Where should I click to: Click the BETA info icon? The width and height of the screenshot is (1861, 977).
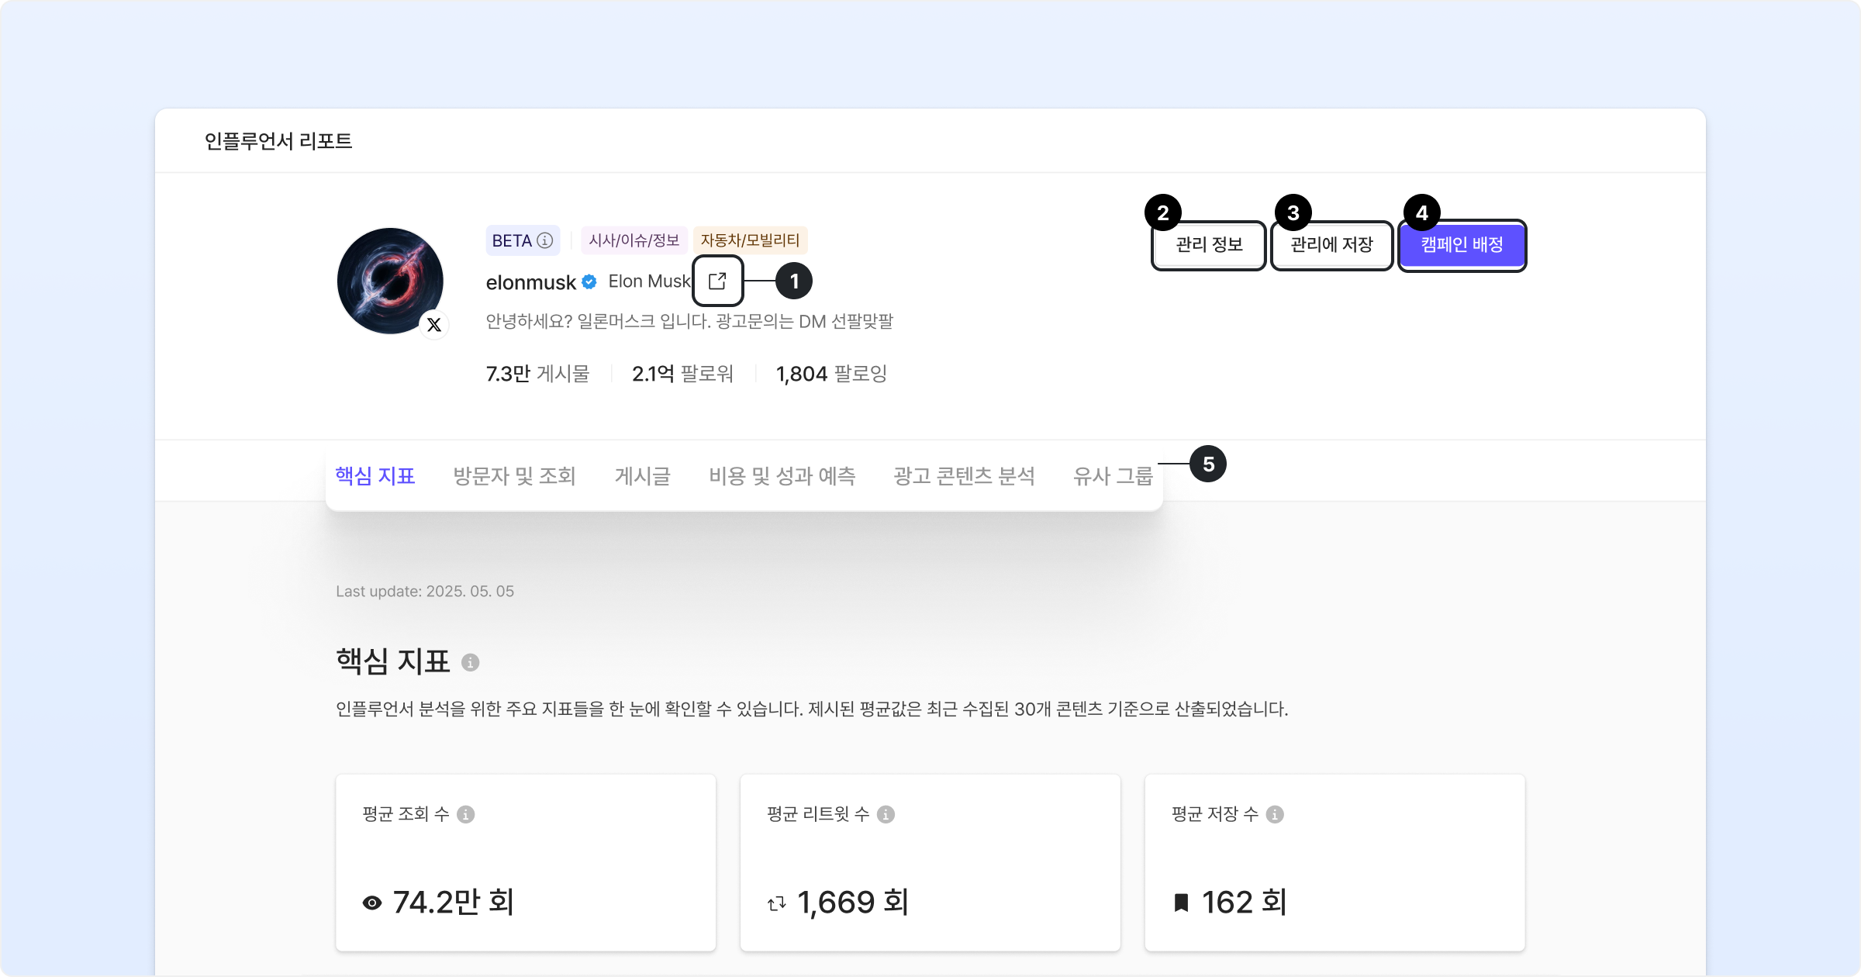(x=545, y=240)
